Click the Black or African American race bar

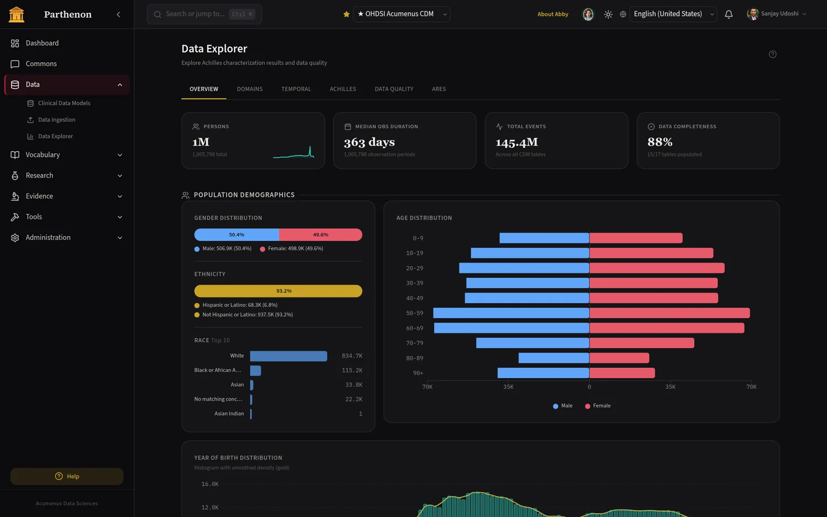coord(255,370)
